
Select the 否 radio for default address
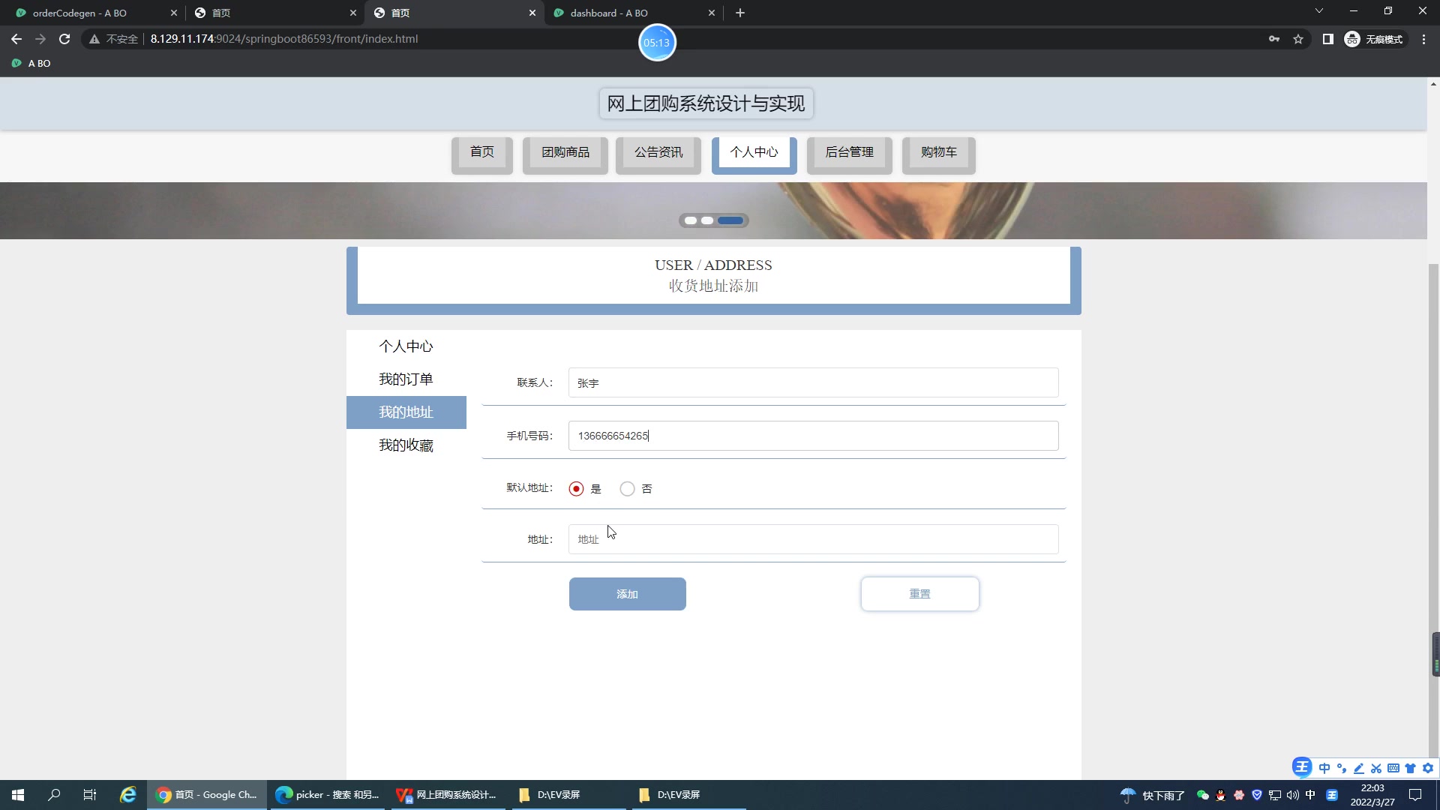pos(627,488)
